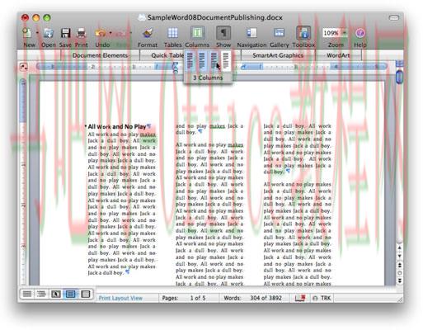Open the Undo history dropdown arrow
This screenshot has height=330, width=423.
click(110, 33)
